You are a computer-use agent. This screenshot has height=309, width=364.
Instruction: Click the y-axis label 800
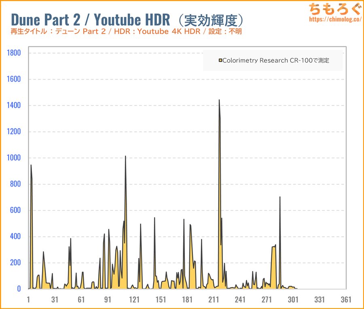pyautogui.click(x=15, y=184)
